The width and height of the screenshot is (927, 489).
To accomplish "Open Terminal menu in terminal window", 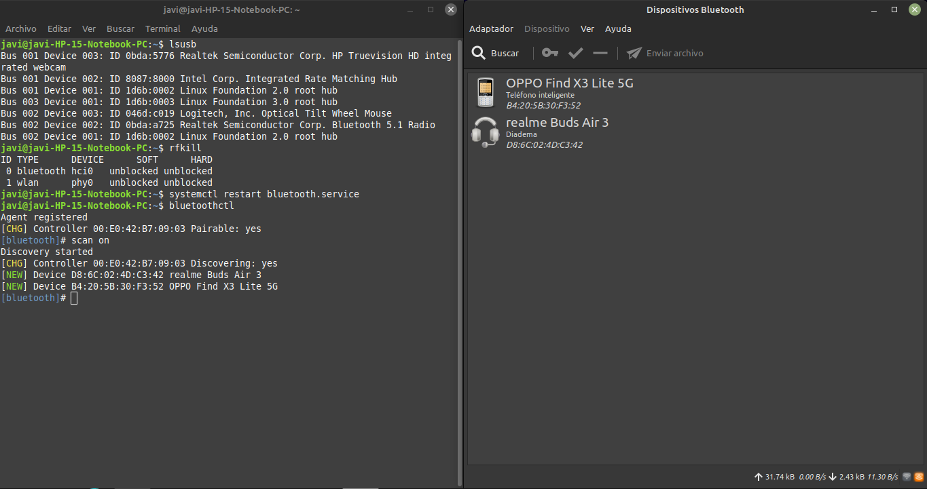I will [x=163, y=29].
